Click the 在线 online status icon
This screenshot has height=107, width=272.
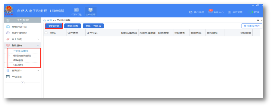[250, 12]
